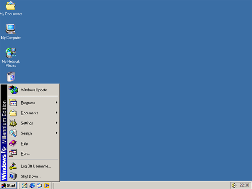Expand the Programs submenu arrow
The image size is (252, 189).
coord(57,103)
